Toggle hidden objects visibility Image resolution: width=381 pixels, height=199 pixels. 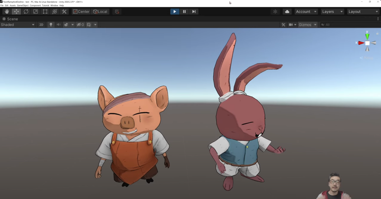click(80, 25)
